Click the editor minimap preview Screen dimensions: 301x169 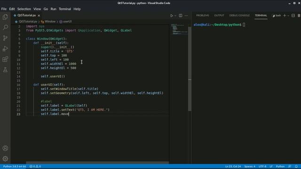(179, 29)
